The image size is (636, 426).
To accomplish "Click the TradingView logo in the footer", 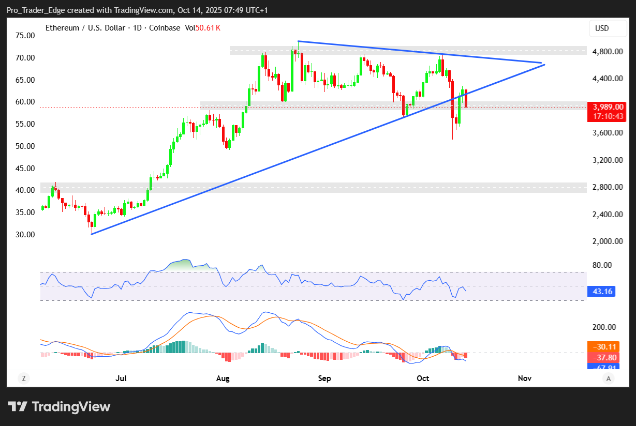I will 60,406.
